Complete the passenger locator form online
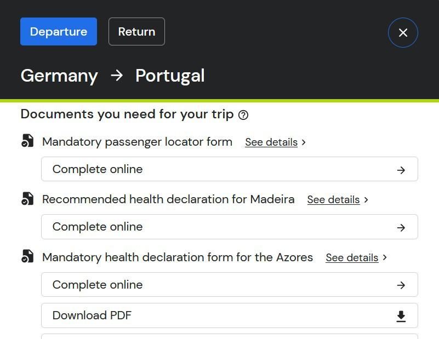This screenshot has width=439, height=339. 230,169
